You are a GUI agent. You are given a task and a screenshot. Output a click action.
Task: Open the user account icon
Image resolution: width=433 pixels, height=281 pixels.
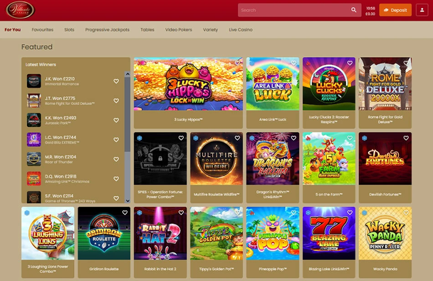tap(422, 10)
